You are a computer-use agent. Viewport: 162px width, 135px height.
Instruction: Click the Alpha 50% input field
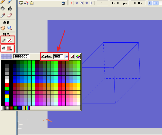click(x=58, y=56)
